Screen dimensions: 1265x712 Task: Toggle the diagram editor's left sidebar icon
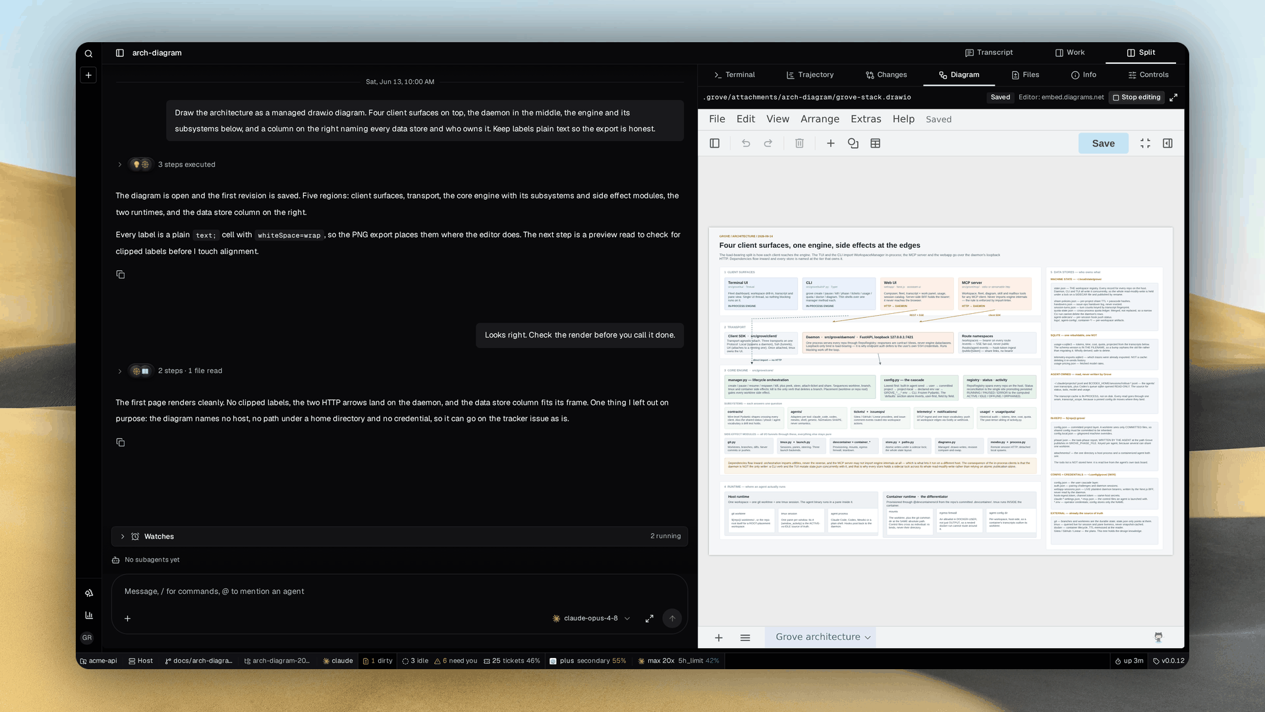click(x=715, y=143)
